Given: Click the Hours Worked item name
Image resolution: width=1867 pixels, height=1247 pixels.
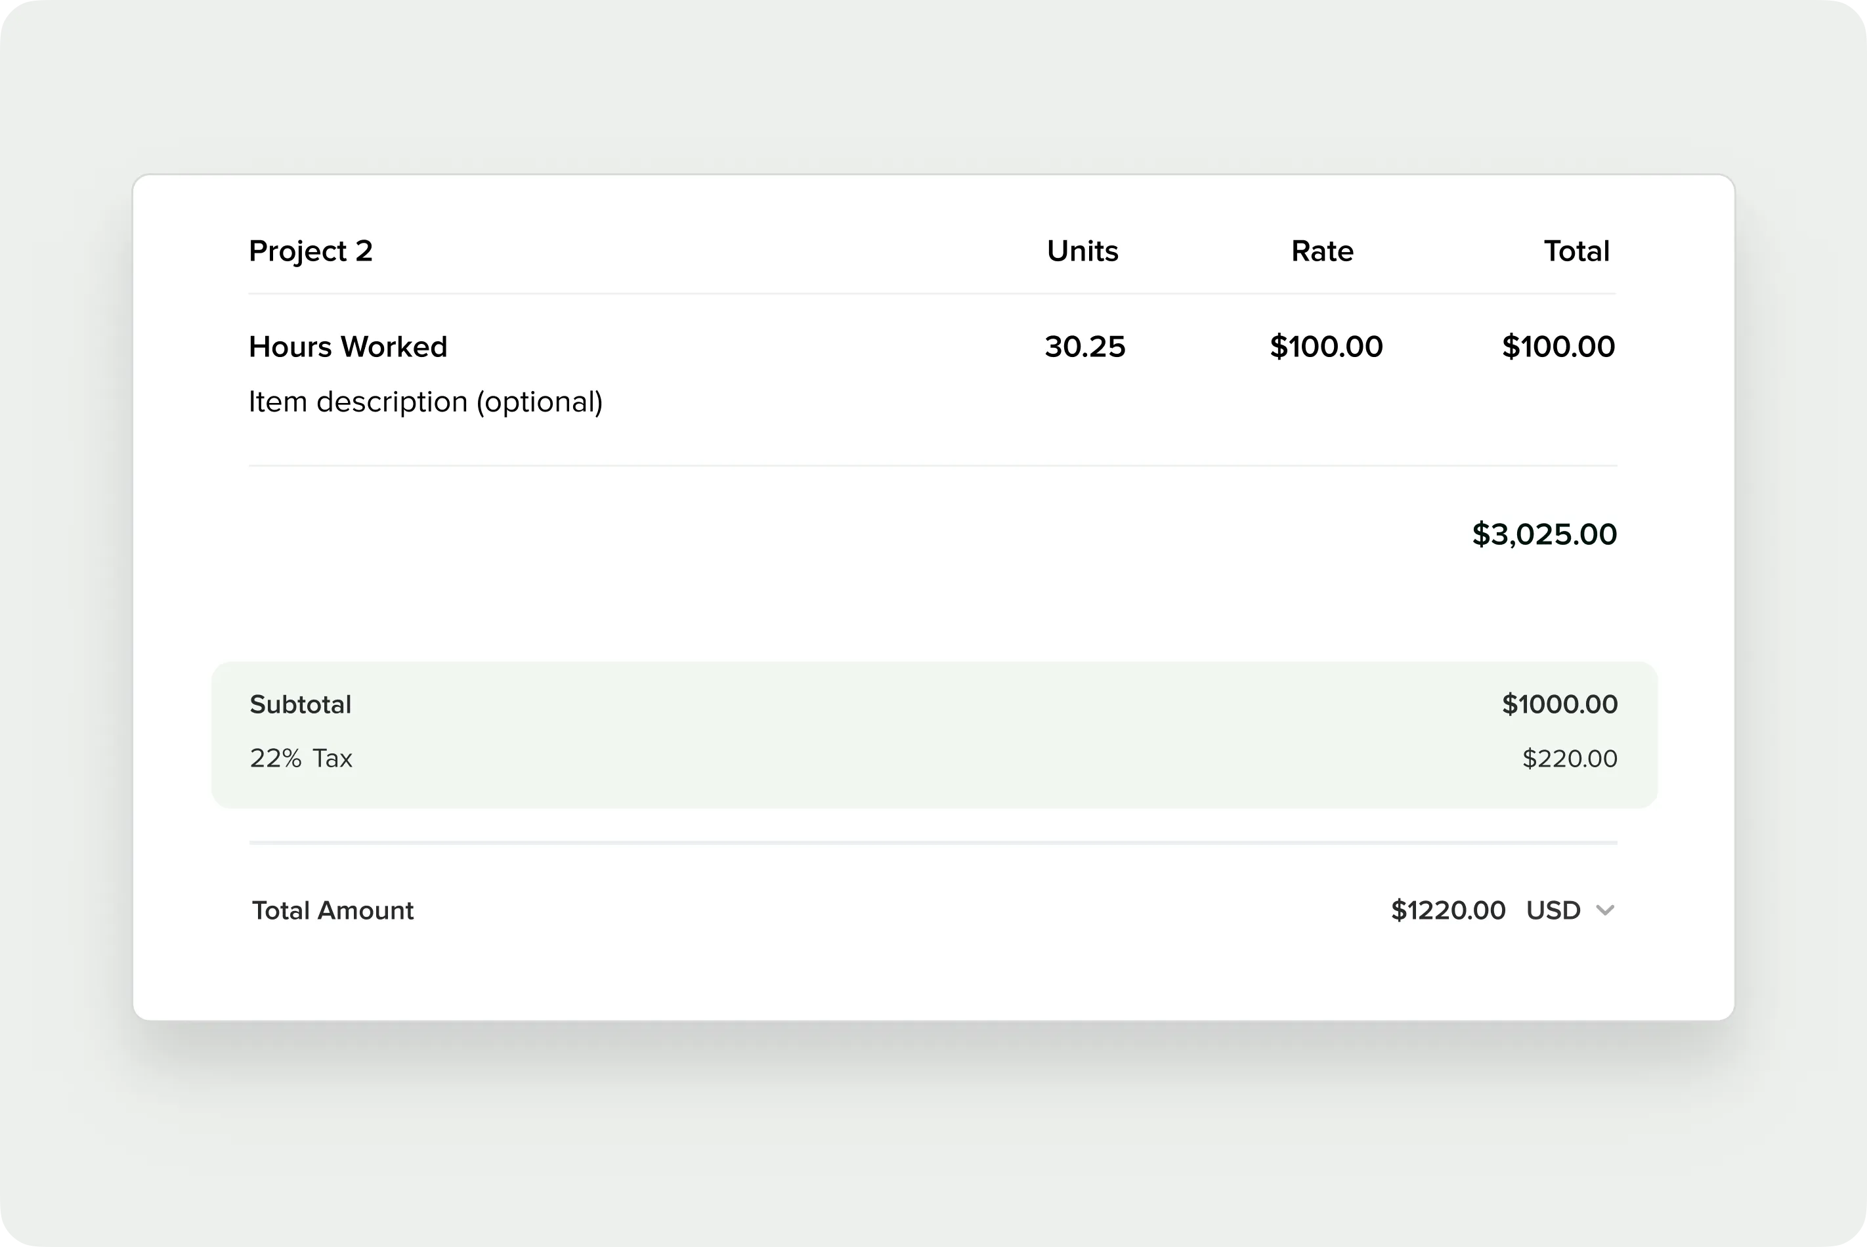Looking at the screenshot, I should click(348, 346).
